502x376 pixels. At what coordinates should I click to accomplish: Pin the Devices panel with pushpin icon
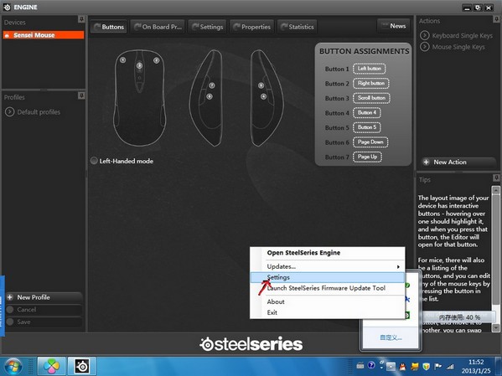click(81, 19)
